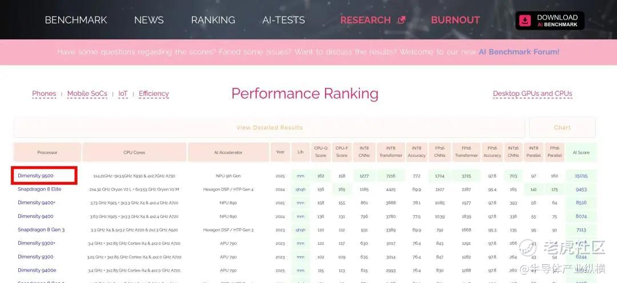Viewport: 617px width, 283px height.
Task: Click 'Hexagon DSP / HTP Gen 3' cell
Action: [228, 230]
